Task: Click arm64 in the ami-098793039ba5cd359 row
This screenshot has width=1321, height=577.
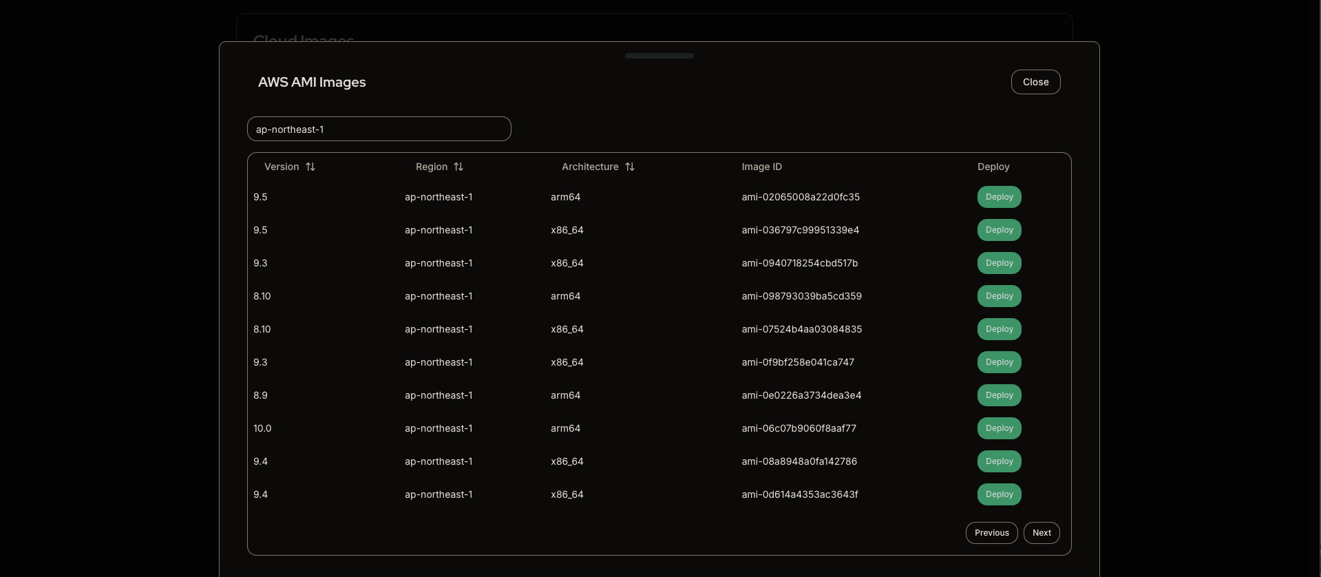Action: coord(565,296)
